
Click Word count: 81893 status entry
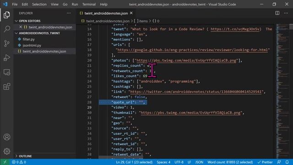[x=230, y=162]
